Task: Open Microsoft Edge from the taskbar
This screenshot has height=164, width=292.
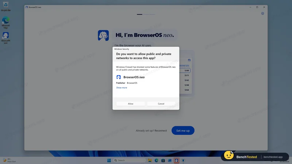Action: 157,160
